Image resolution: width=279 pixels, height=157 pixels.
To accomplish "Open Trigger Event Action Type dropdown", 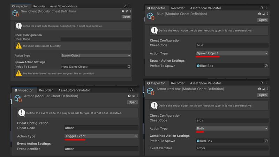I will point(101,136).
